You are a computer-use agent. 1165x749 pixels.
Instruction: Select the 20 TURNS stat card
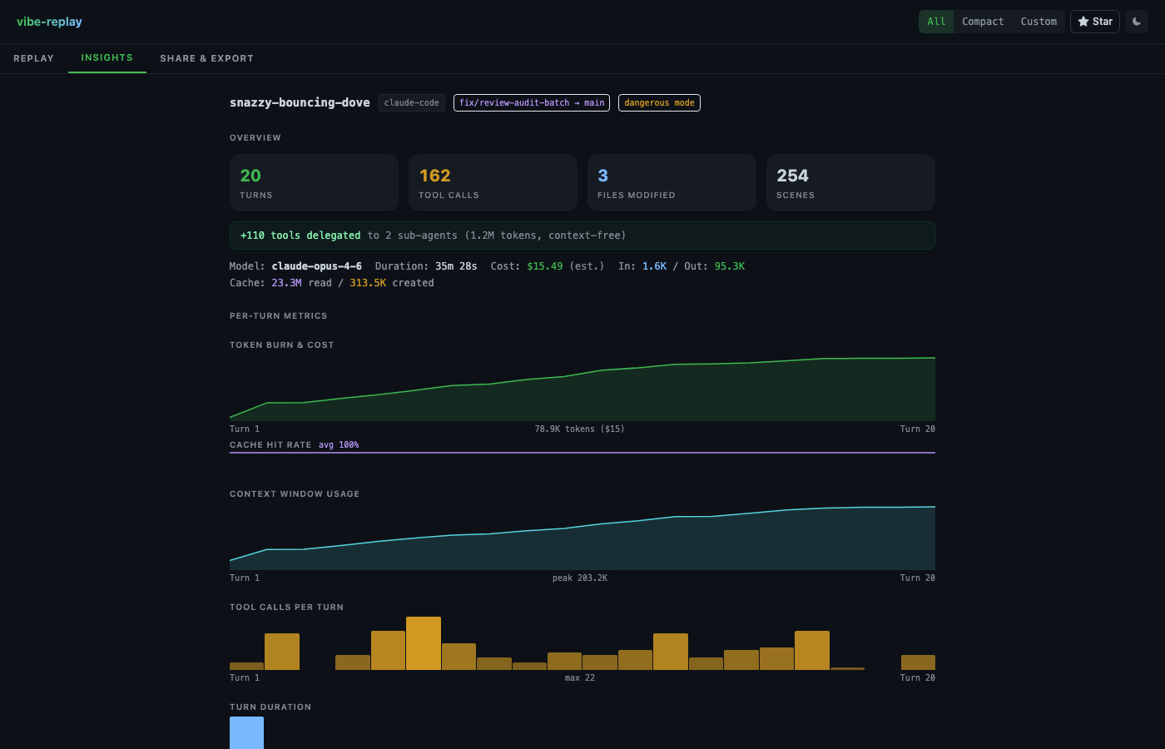[x=314, y=182]
